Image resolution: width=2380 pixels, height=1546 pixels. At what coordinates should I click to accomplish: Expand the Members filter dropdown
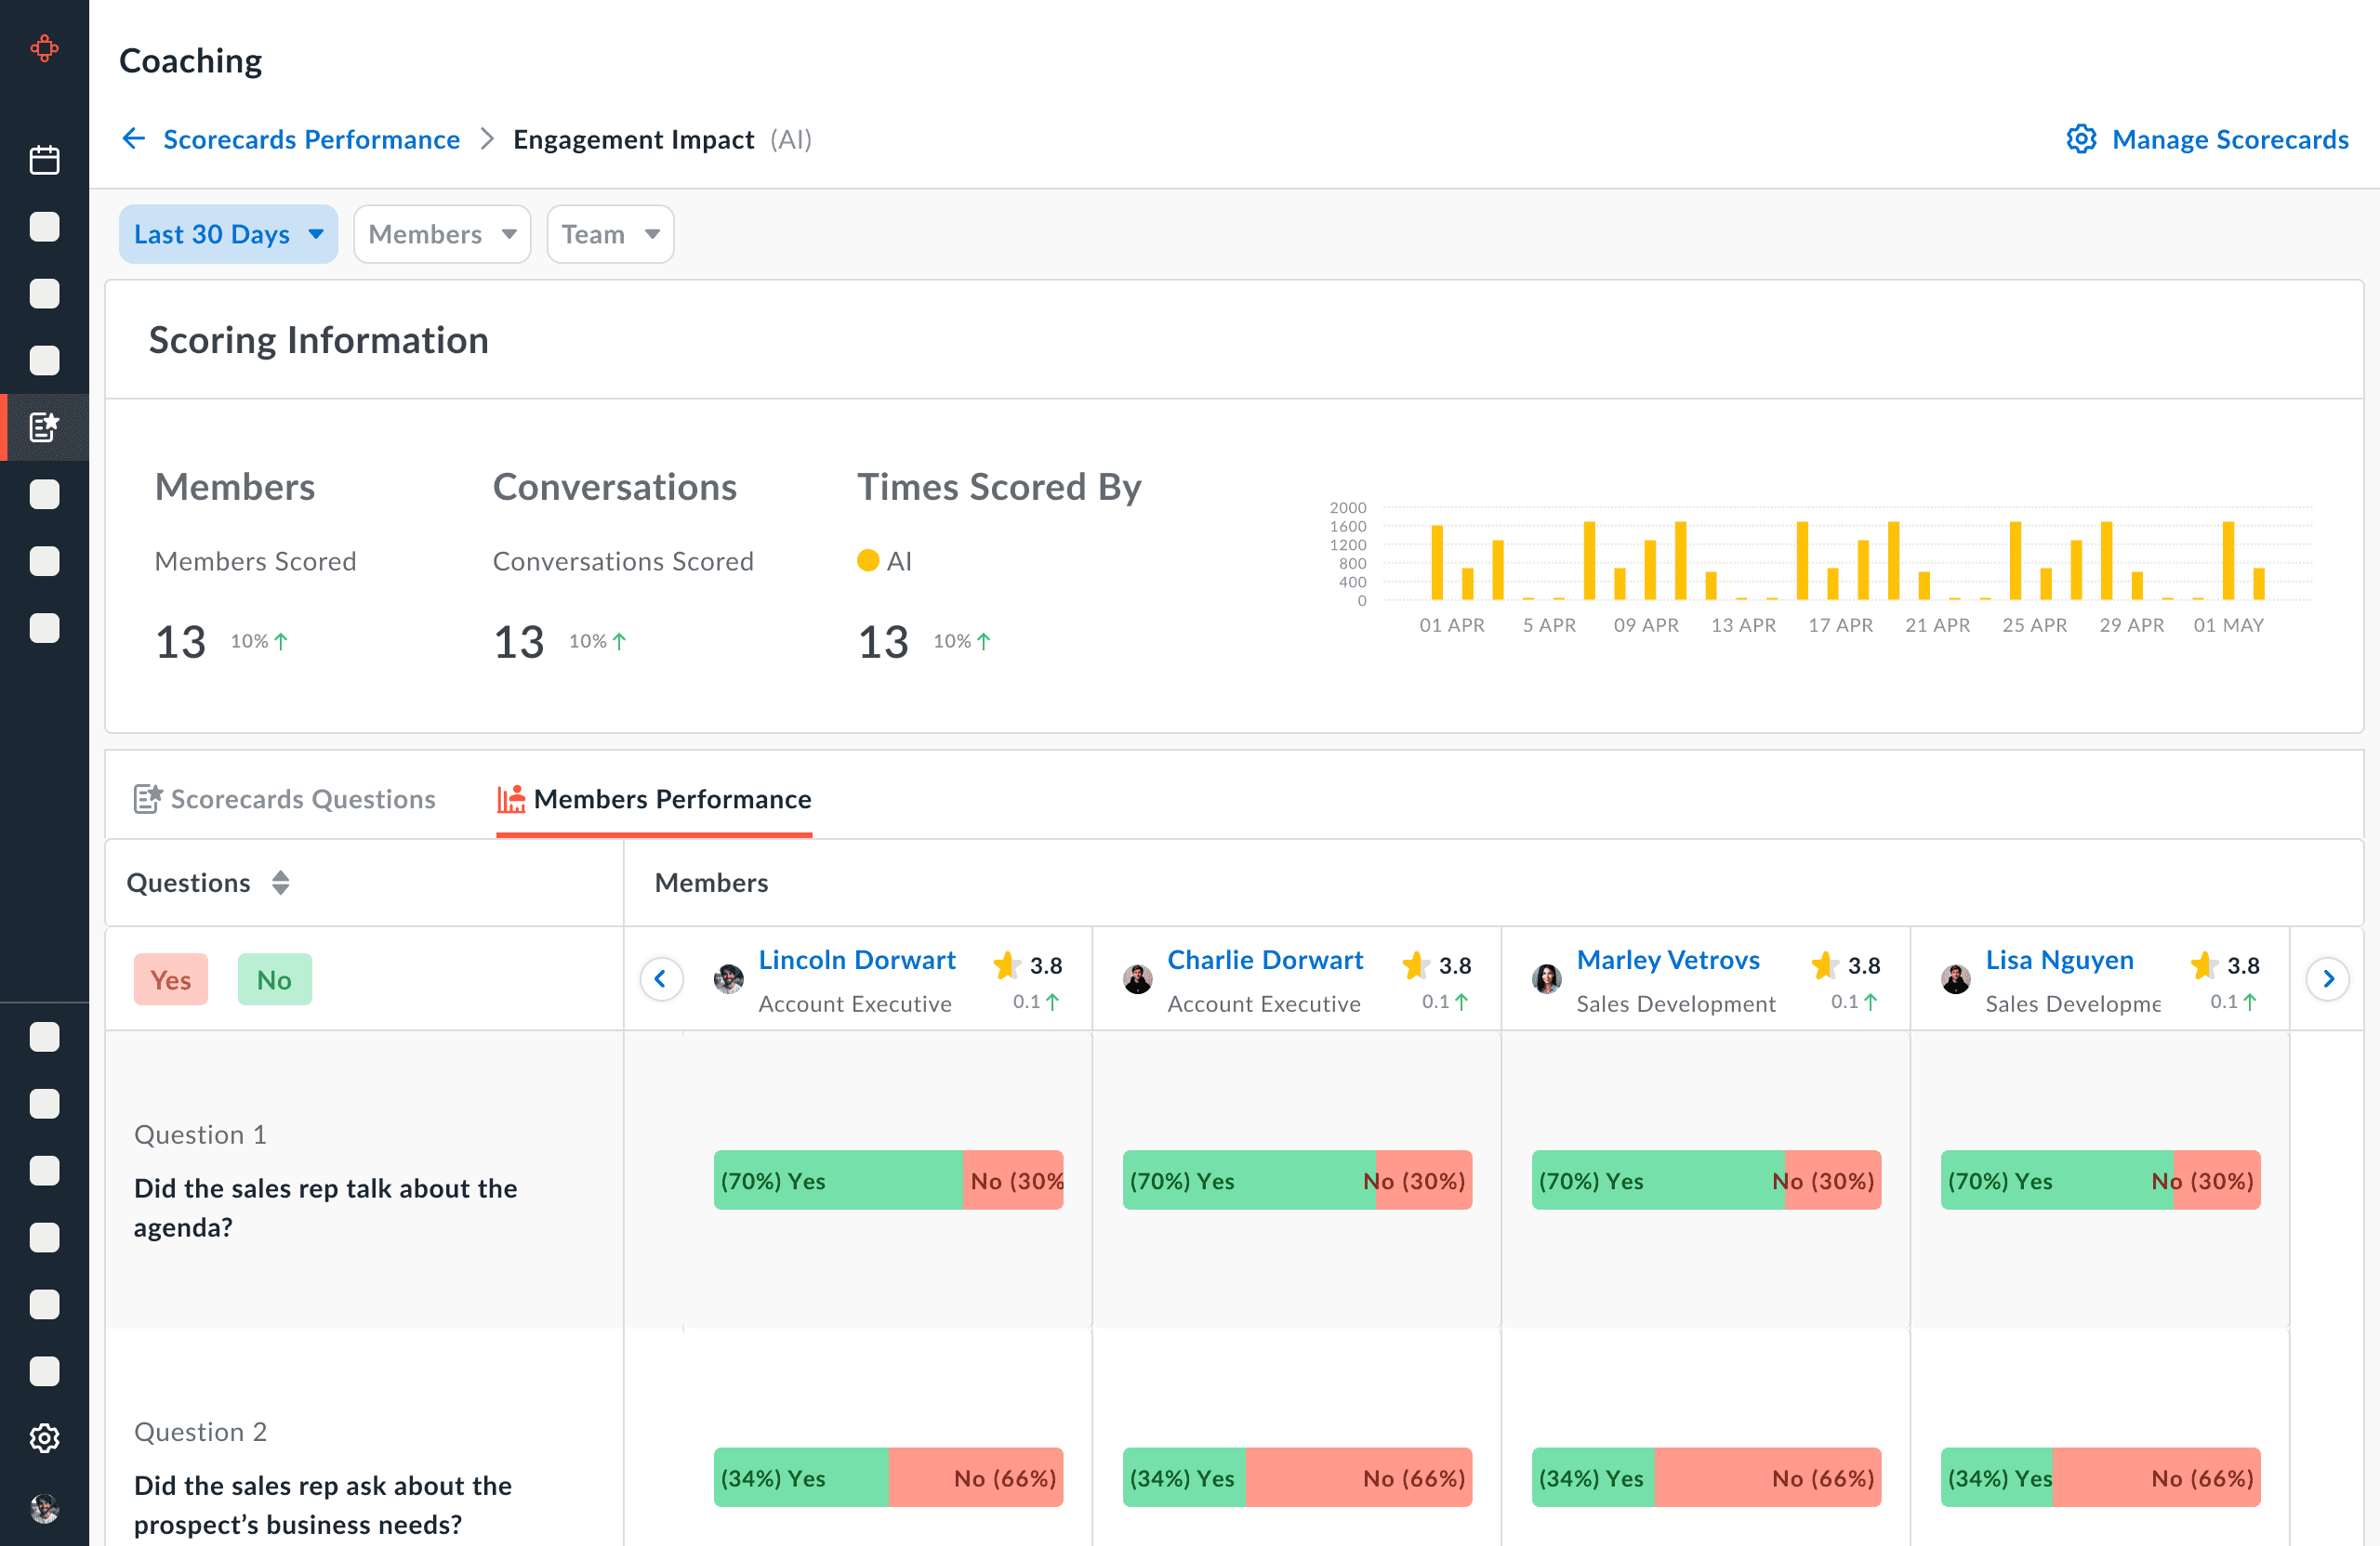coord(441,234)
